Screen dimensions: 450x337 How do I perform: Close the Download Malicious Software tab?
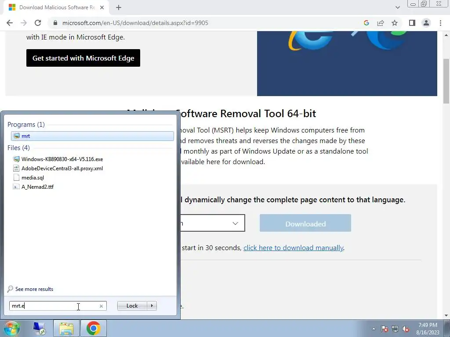(102, 7)
